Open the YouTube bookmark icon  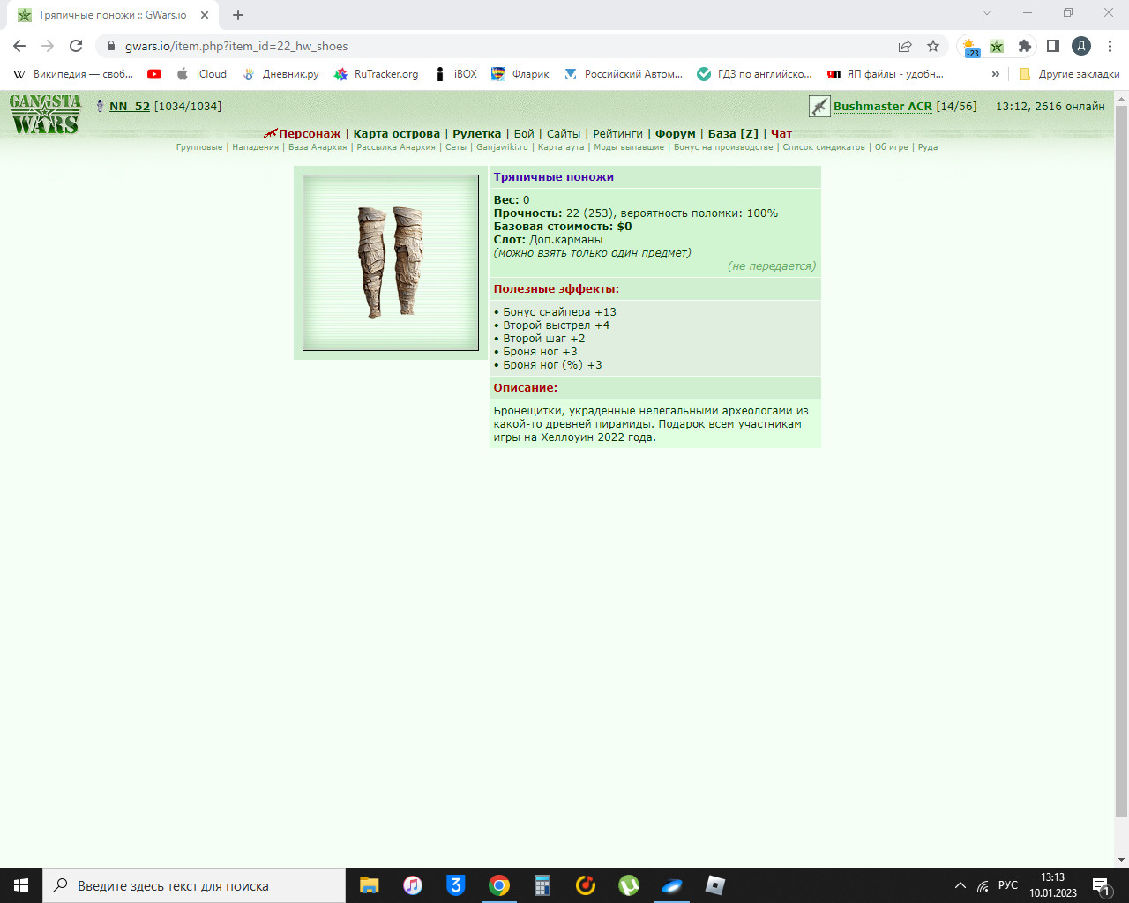pos(154,74)
